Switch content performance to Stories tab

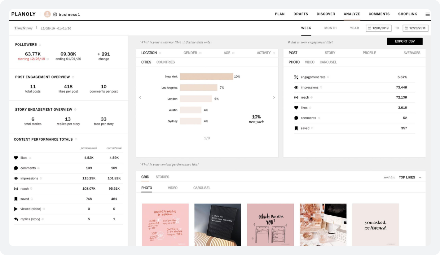[x=162, y=177]
